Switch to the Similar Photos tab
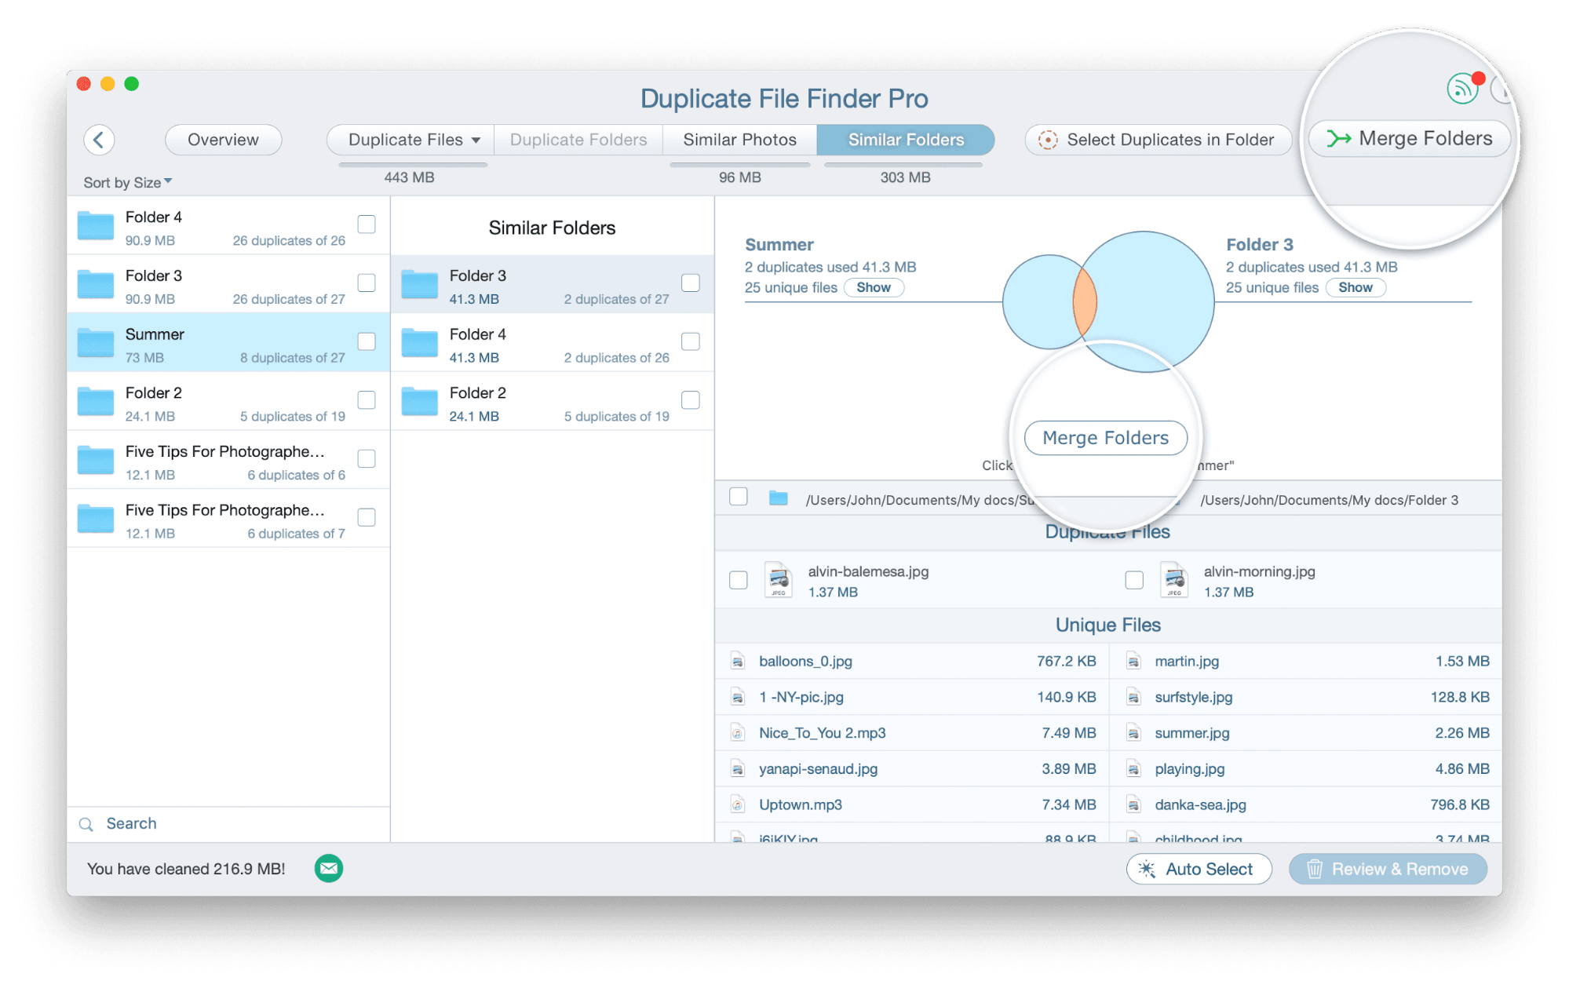 tap(739, 140)
